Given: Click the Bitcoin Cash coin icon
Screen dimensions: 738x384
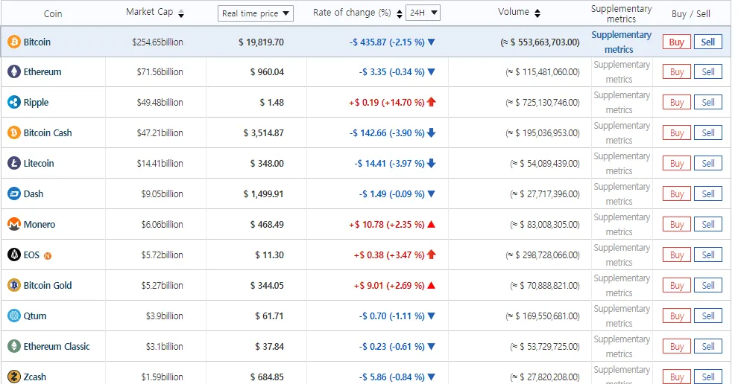Looking at the screenshot, I should [x=14, y=133].
